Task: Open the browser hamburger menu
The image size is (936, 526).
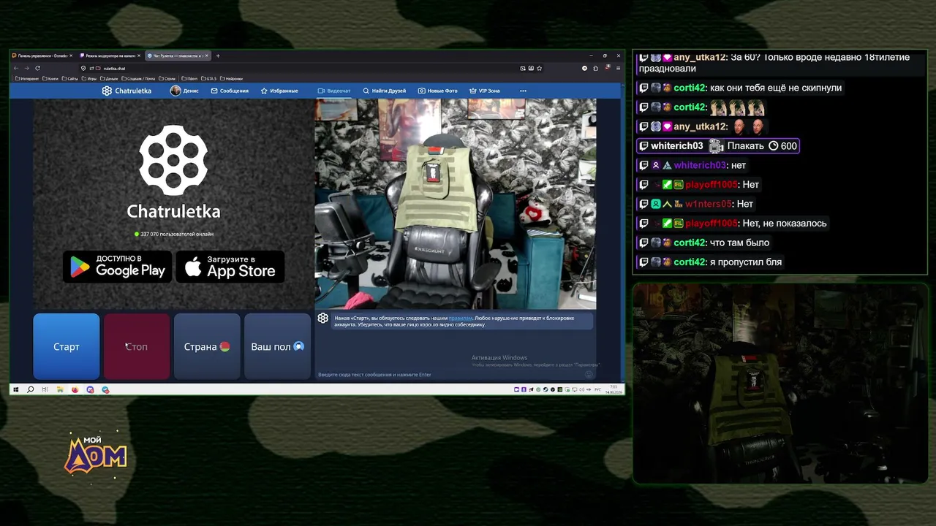Action: click(x=617, y=68)
